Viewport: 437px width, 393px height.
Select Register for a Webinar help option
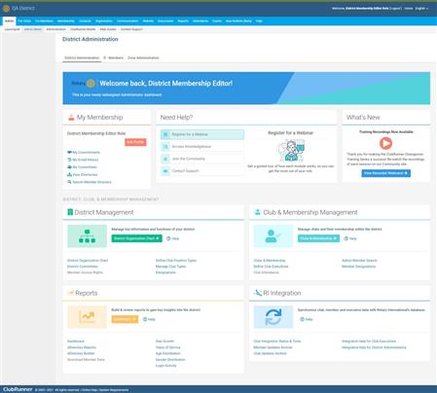click(x=202, y=134)
